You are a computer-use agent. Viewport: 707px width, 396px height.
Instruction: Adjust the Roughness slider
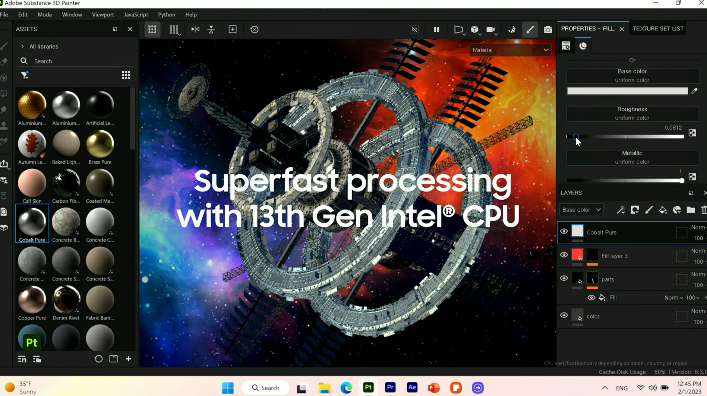(625, 137)
